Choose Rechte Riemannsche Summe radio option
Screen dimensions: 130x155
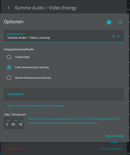point(9,78)
